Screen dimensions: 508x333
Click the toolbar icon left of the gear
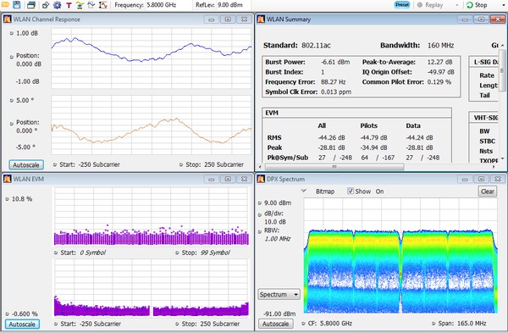tap(46, 5)
